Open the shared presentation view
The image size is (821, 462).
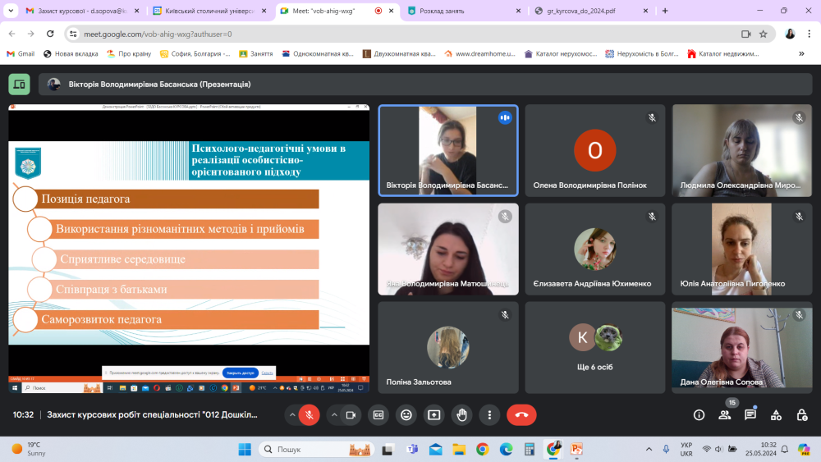(189, 249)
